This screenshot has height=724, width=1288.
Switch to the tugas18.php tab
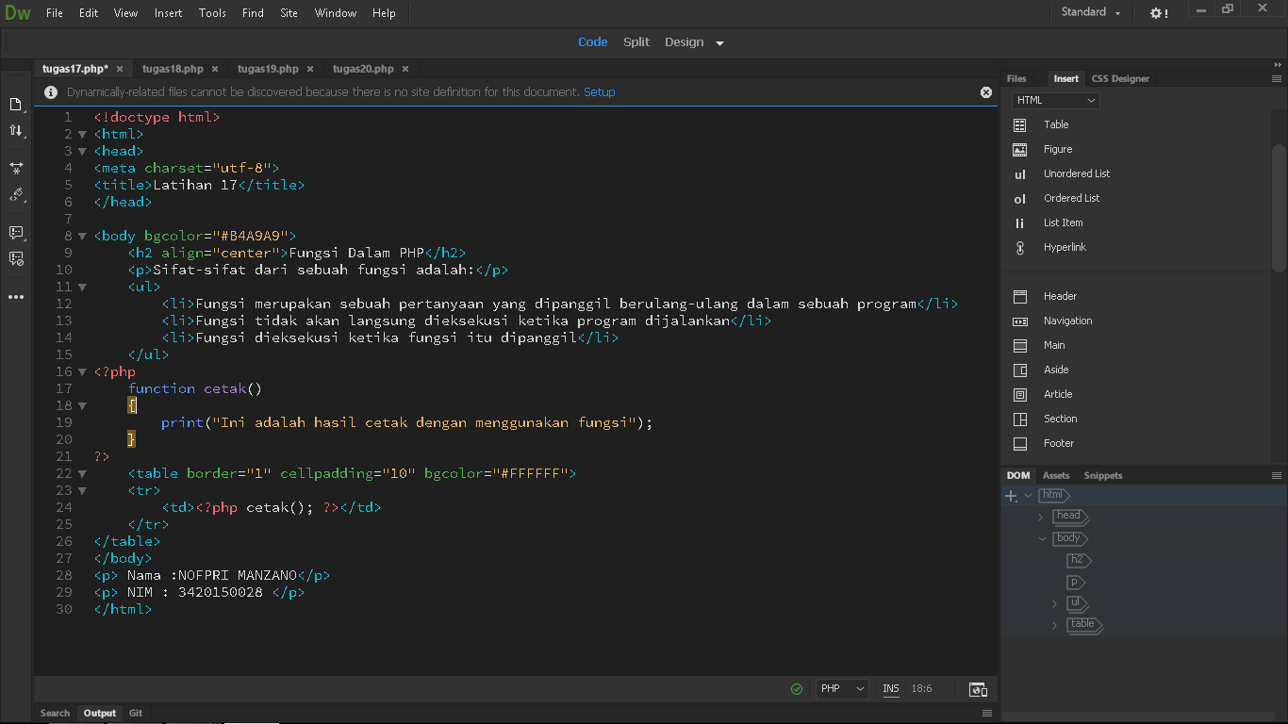click(173, 69)
